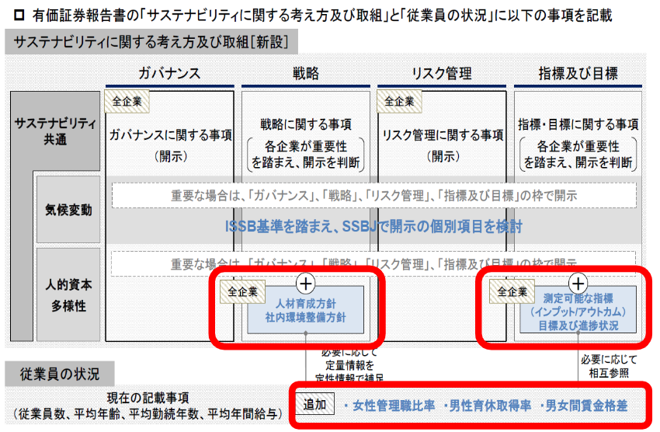Select the サステナビリティ共通 row label

pos(55,131)
